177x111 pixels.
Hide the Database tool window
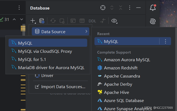(x=138, y=8)
